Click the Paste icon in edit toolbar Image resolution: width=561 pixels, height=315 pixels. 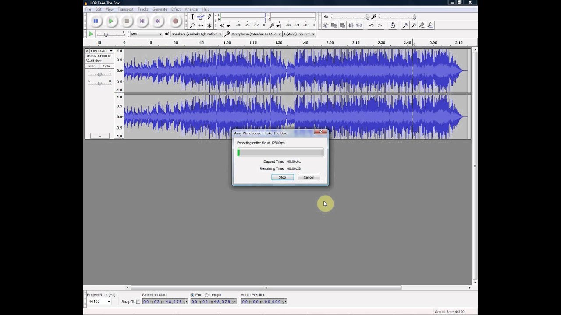click(342, 25)
